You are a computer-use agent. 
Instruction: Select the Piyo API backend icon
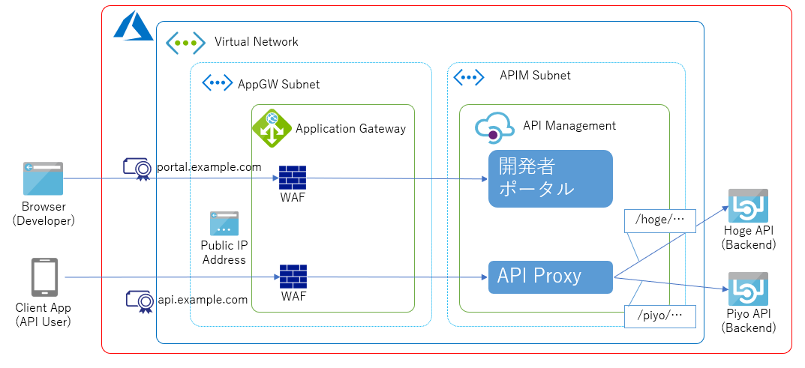pyautogui.click(x=749, y=289)
